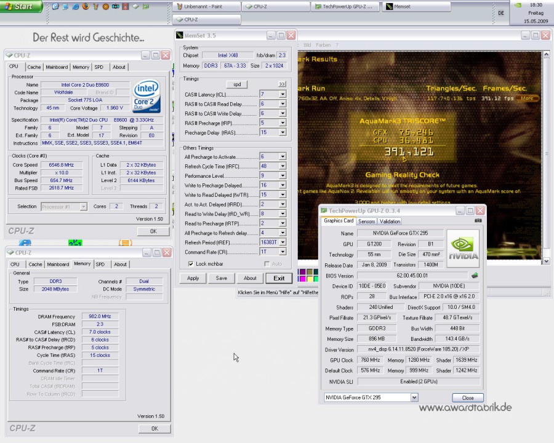This screenshot has height=443, width=554.
Task: Toggle the Lock mchbar checkbox
Action: (x=191, y=264)
